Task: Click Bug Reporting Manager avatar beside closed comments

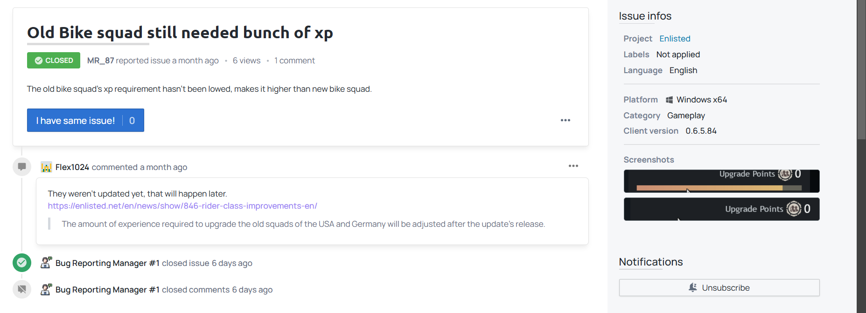Action: 46,289
